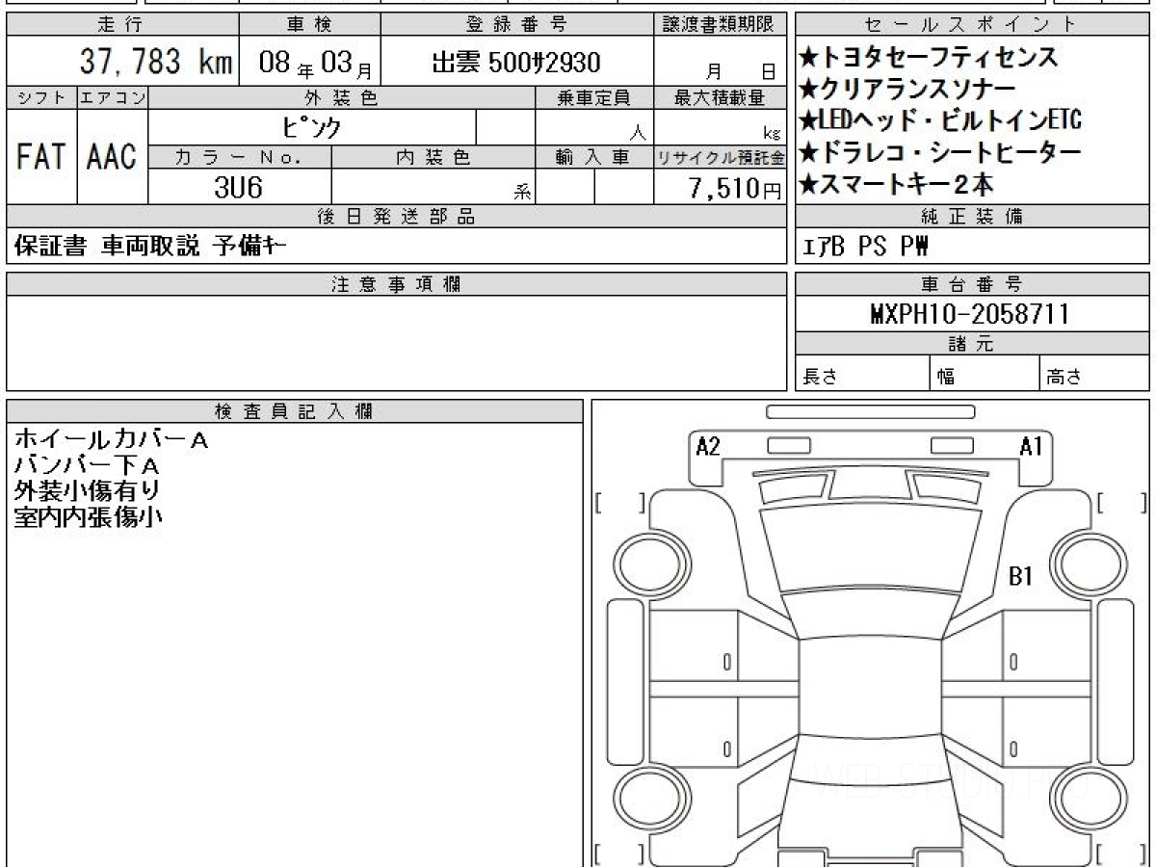Image resolution: width=1156 pixels, height=867 pixels.
Task: Click the 登録番号 header
Action: tap(516, 25)
